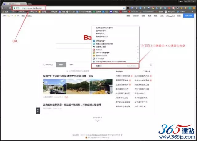Select the My Follows feed tab
The width and height of the screenshot is (197, 141).
click(x=48, y=65)
